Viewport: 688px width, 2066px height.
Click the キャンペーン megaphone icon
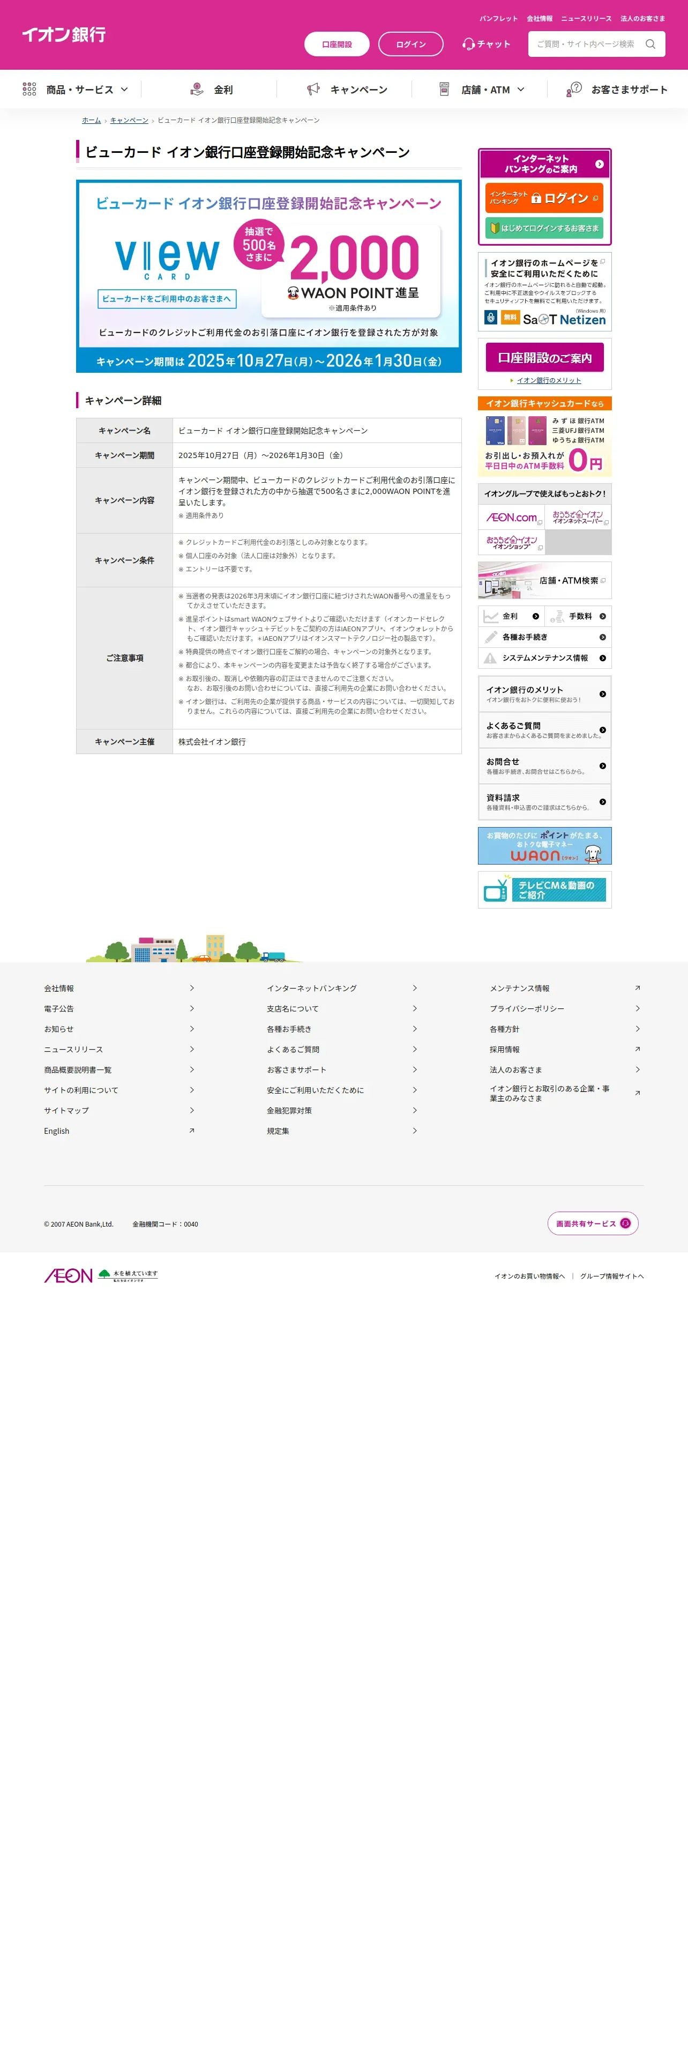coord(313,89)
